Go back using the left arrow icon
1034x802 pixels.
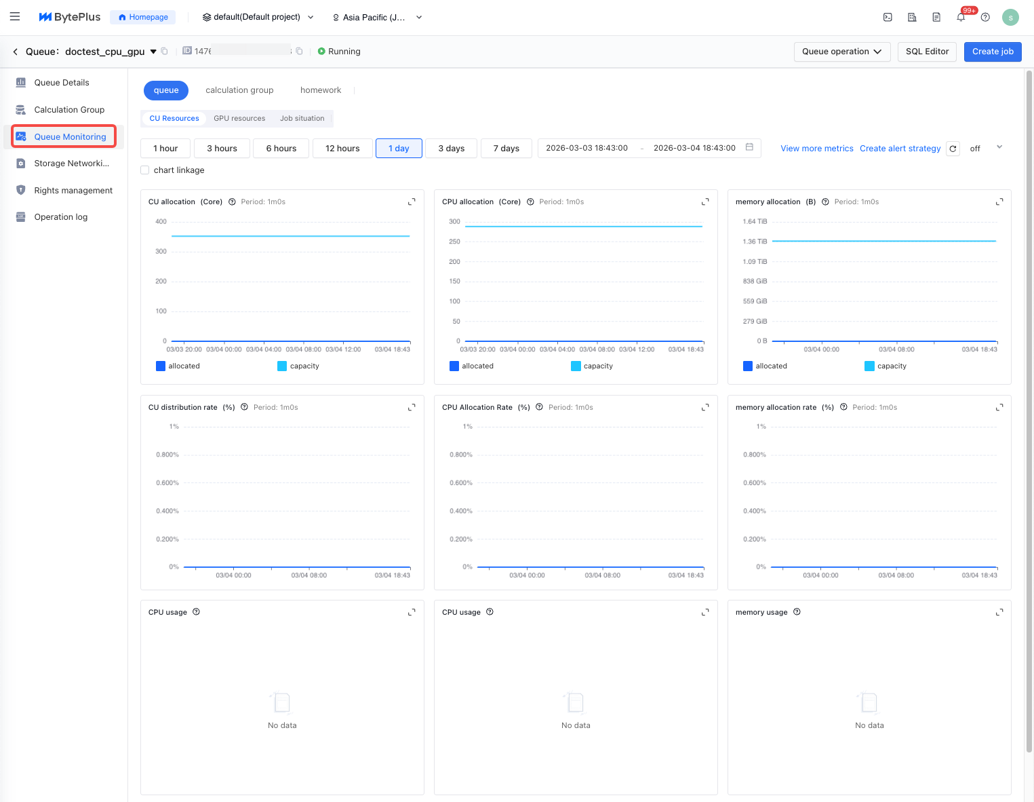click(16, 52)
